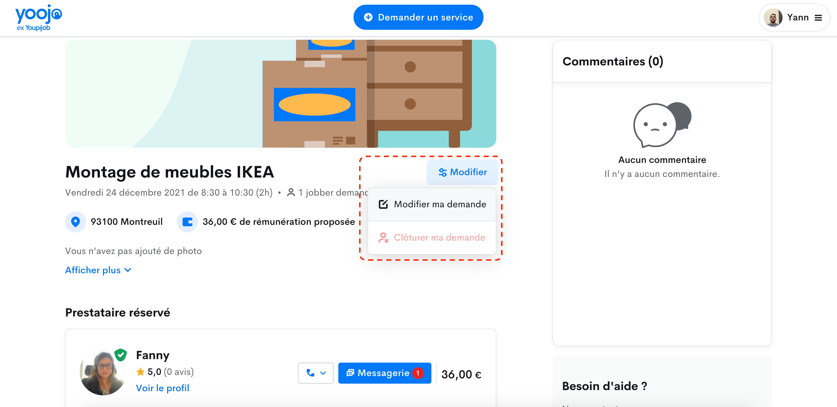Screen dimensions: 837x407
Task: Click the hamburger menu icon beside Yann
Action: click(818, 18)
